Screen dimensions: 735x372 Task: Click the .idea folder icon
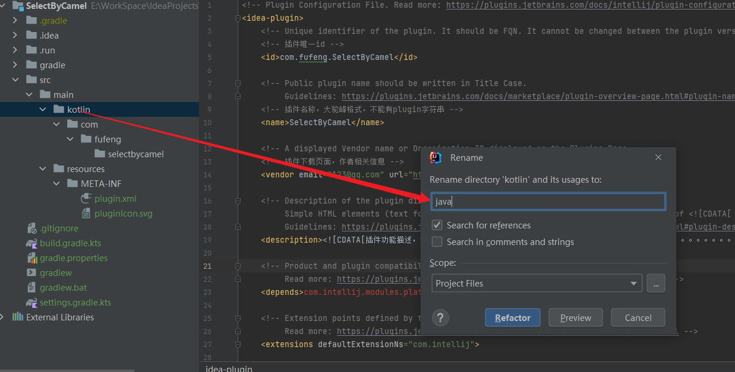pos(31,35)
